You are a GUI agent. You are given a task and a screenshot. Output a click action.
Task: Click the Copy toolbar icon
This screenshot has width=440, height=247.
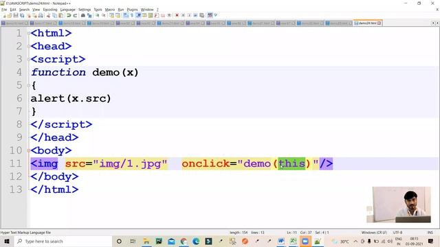(x=54, y=15)
